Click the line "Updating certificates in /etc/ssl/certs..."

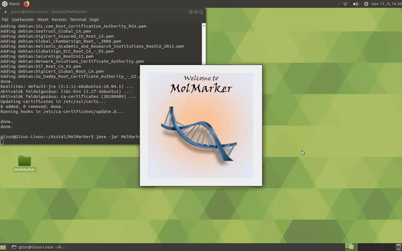coord(53,102)
